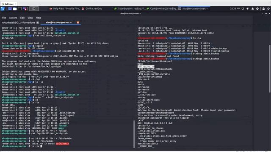Click the terminal cursor at 'ls -la' prompt
Image resolution: width=271 pixels, height=152 pixels.
coord(41,146)
